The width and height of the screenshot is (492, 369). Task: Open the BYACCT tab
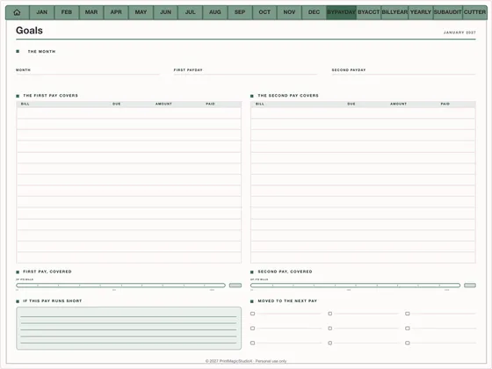[x=369, y=12]
